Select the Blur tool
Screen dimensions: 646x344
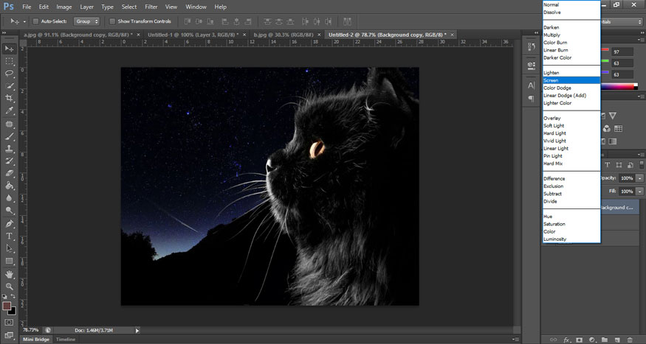9,198
